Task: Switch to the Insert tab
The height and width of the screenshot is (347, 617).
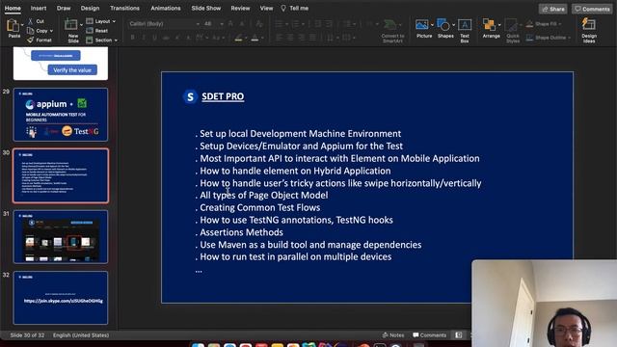Action: point(39,8)
